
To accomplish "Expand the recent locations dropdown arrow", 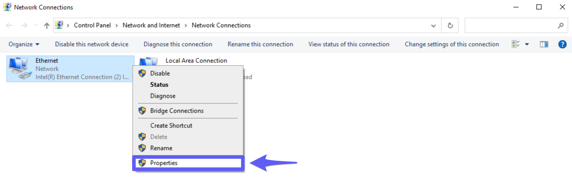I will point(36,25).
